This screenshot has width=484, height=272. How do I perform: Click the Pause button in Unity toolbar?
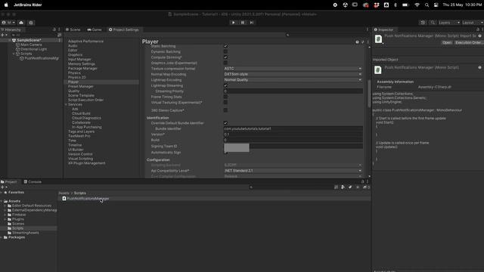[243, 23]
